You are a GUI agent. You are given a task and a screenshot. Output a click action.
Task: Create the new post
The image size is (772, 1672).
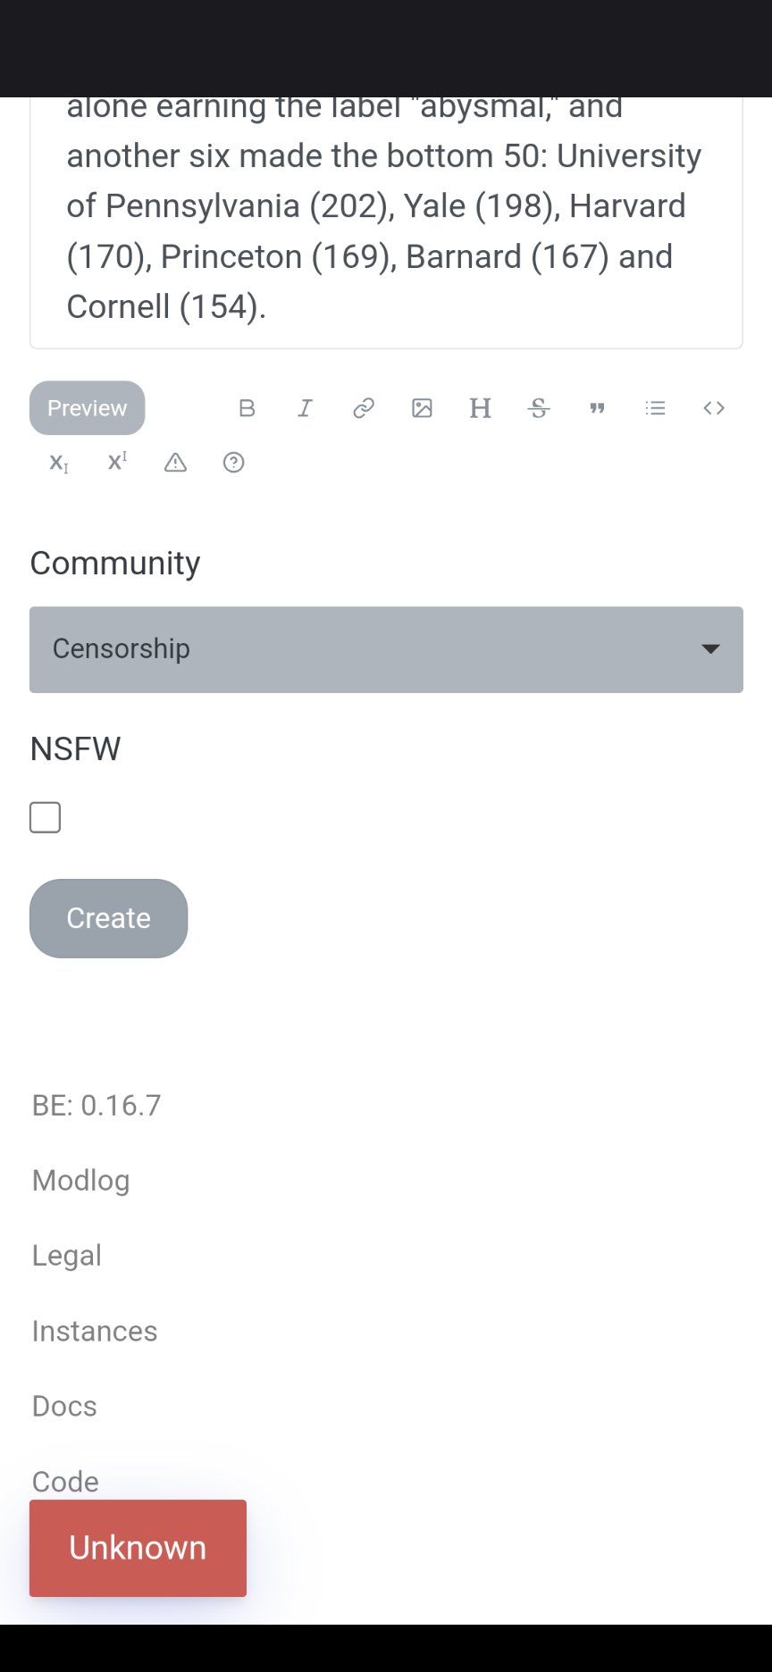pyautogui.click(x=108, y=918)
